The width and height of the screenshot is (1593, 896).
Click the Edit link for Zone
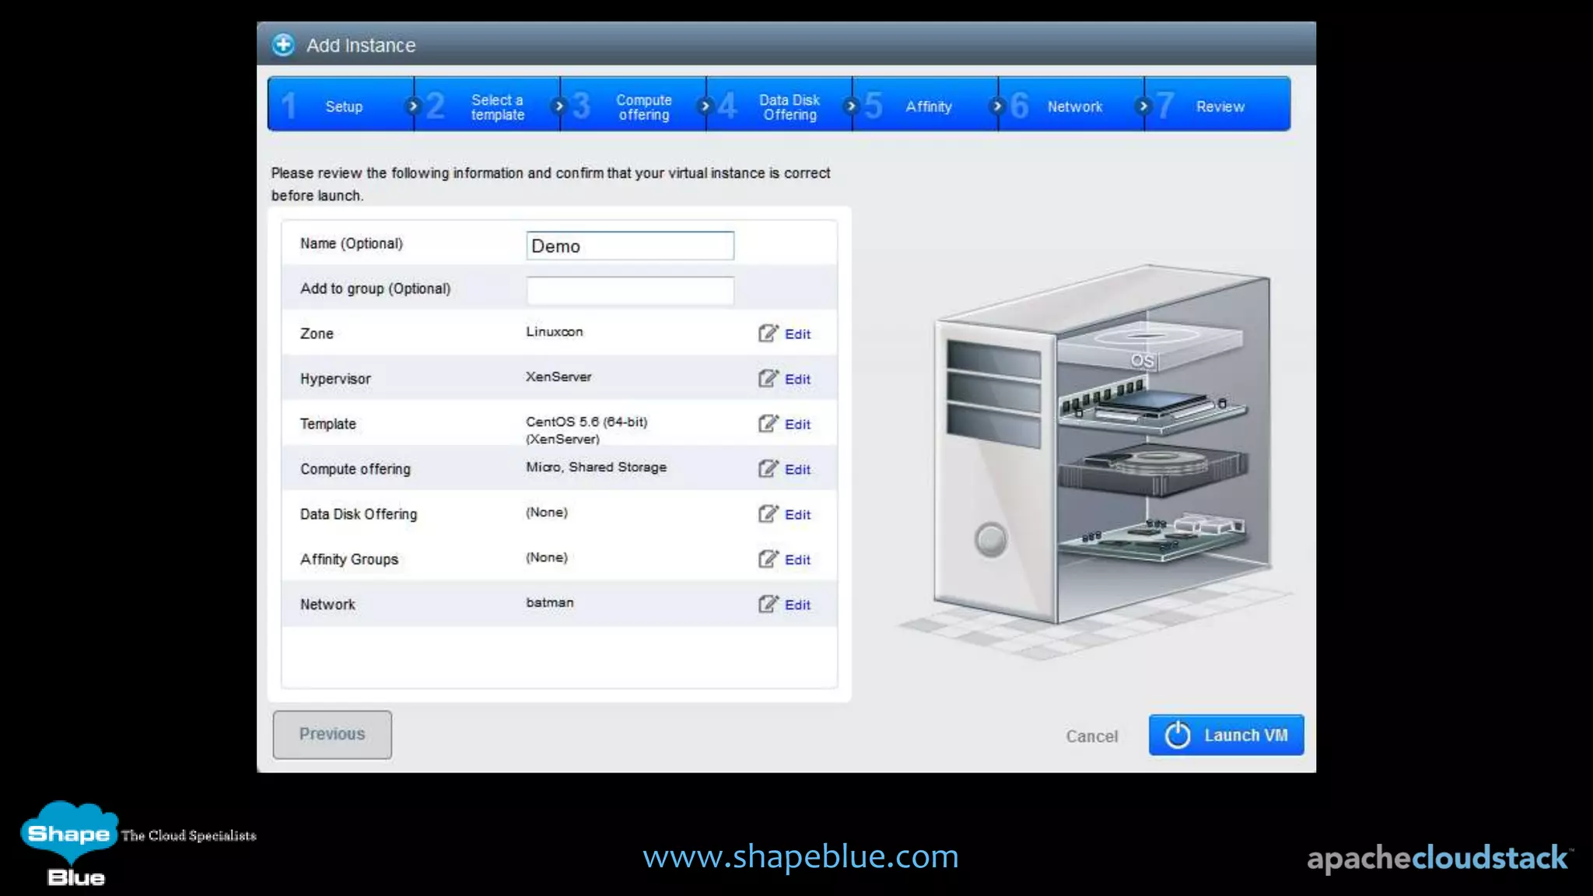(x=797, y=334)
